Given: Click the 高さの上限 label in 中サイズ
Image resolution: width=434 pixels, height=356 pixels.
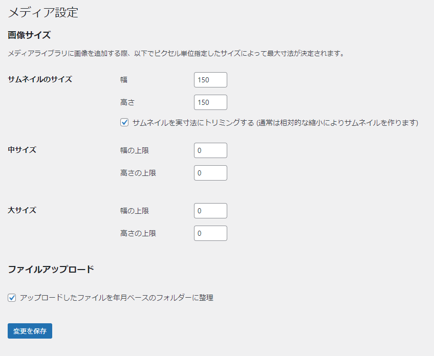Looking at the screenshot, I should pos(138,173).
